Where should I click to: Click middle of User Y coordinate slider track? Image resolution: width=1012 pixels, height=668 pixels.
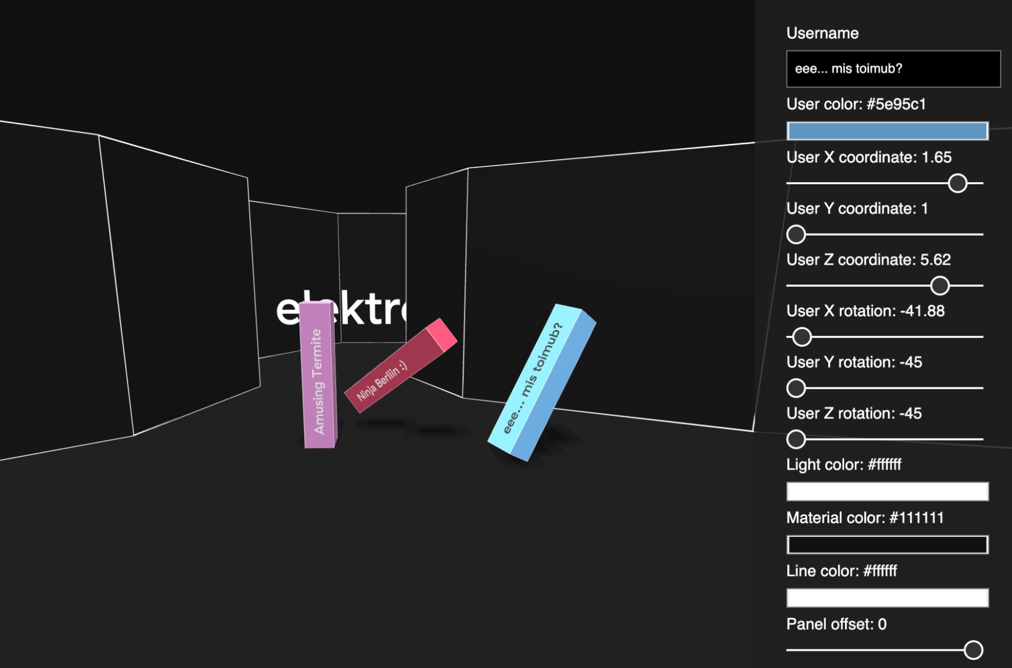click(x=884, y=234)
